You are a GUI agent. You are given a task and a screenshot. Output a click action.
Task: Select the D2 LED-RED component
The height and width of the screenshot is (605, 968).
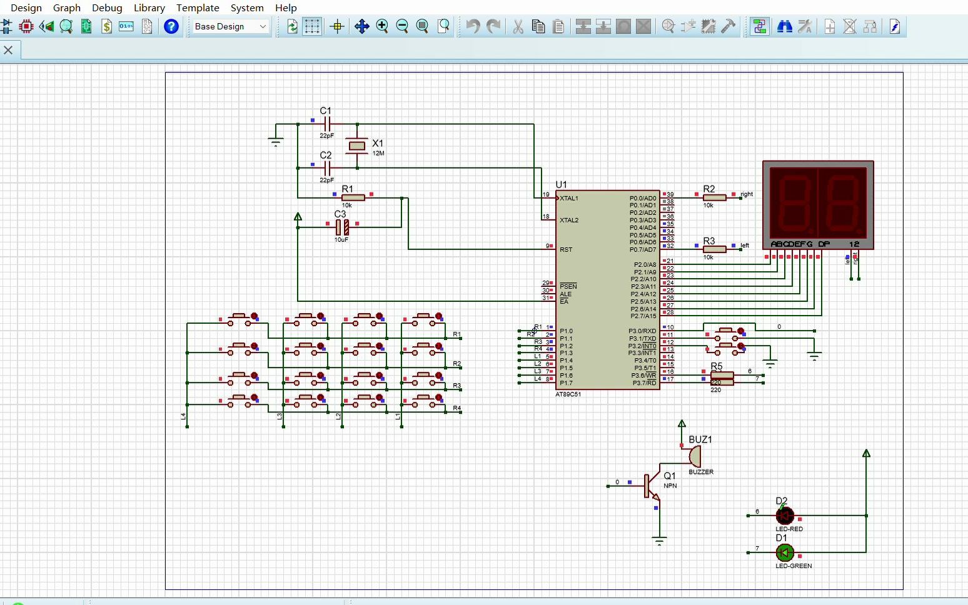[785, 516]
